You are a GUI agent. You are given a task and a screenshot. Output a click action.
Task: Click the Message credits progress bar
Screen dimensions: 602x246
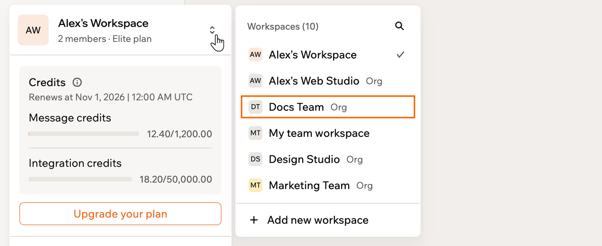click(84, 134)
